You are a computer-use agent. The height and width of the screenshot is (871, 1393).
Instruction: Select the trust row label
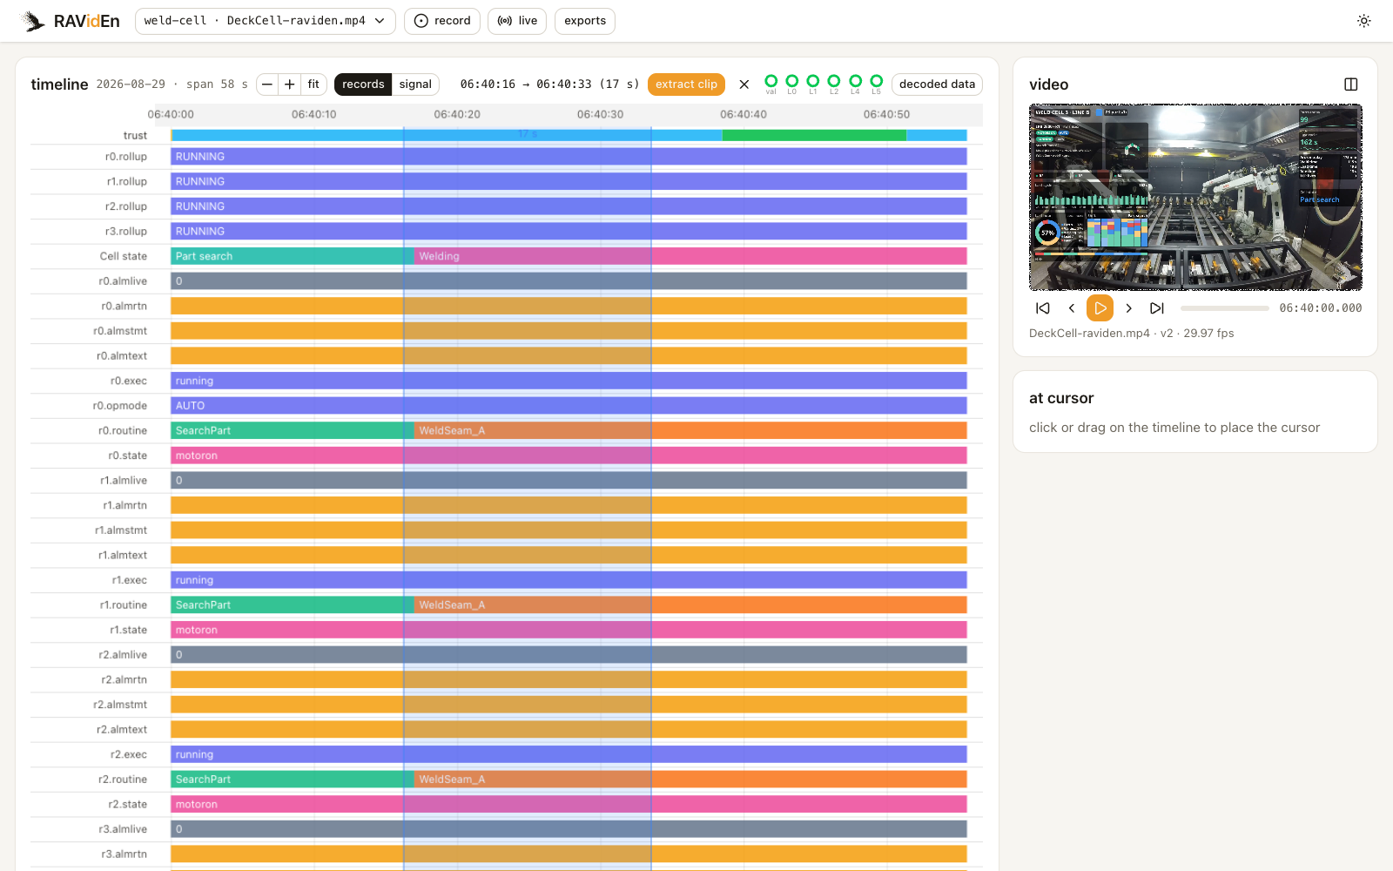pos(135,136)
